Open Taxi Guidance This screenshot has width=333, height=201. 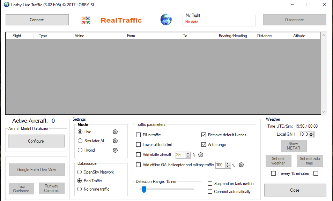click(x=21, y=188)
